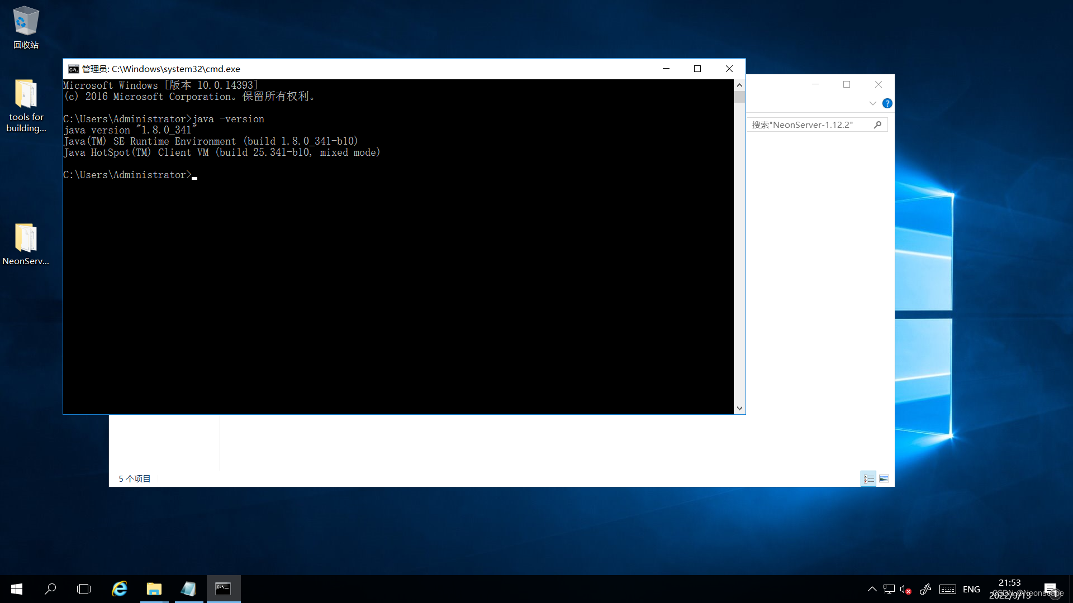Click the muted volume tray icon

tap(906, 589)
